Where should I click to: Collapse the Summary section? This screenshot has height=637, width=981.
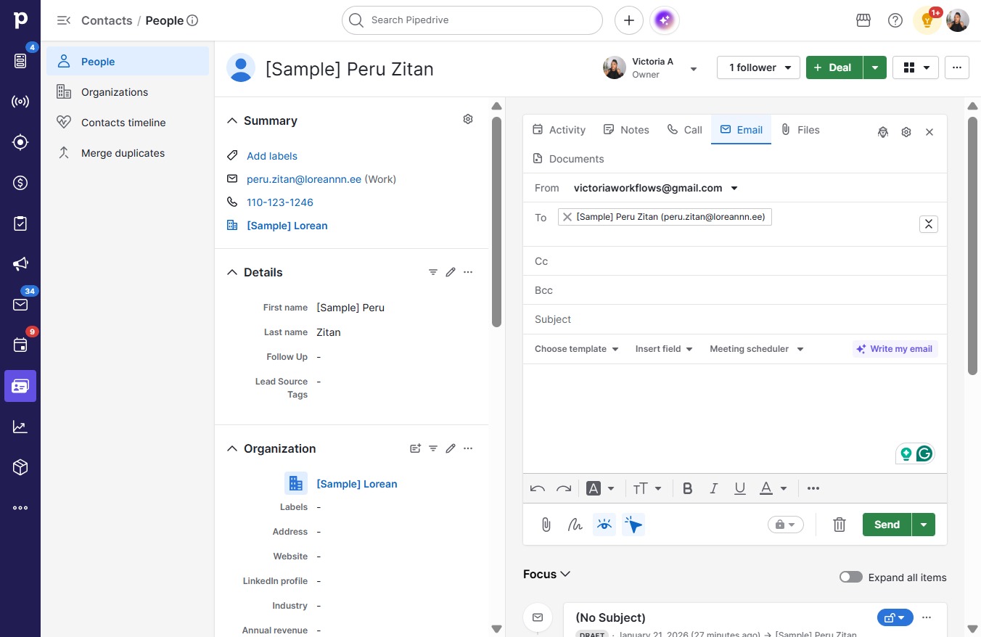coord(232,120)
